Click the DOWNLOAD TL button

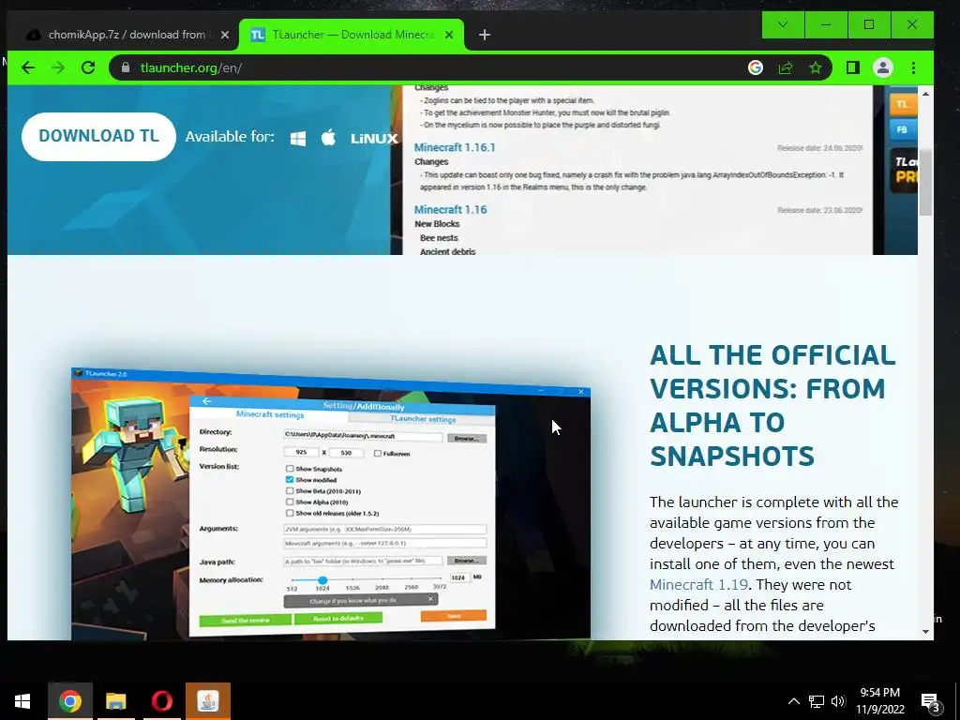tap(98, 136)
